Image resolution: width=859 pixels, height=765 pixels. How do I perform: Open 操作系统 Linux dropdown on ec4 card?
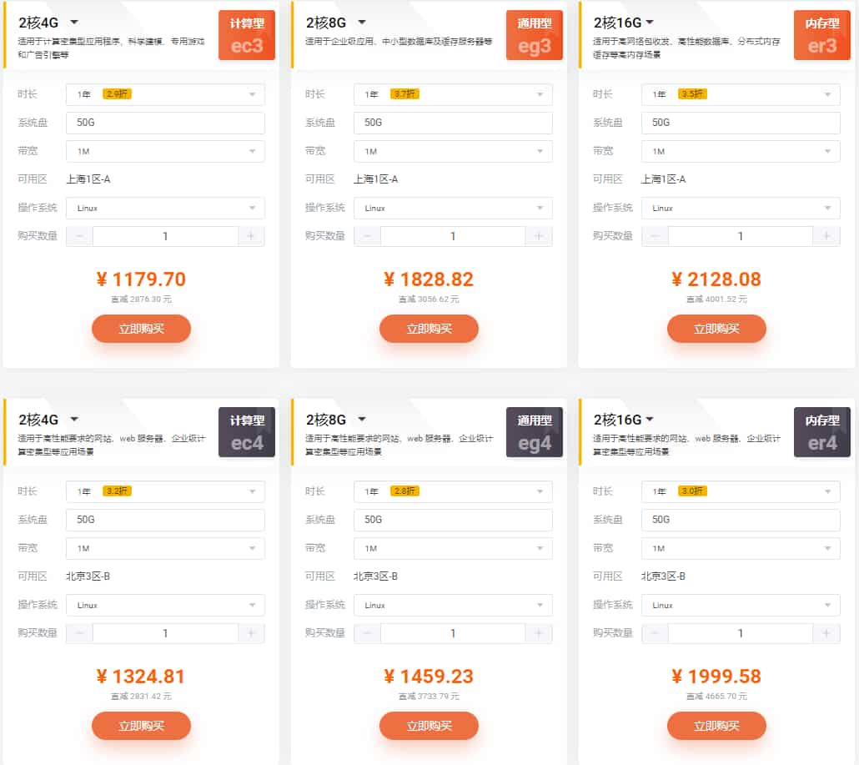click(165, 605)
